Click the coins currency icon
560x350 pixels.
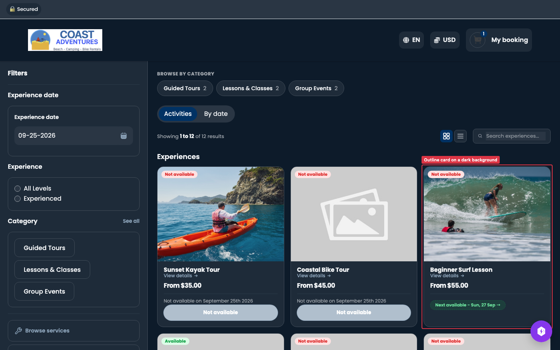437,40
